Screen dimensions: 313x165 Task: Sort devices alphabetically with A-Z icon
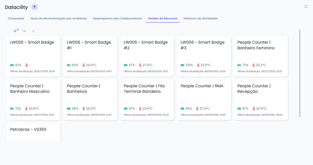click(x=16, y=31)
